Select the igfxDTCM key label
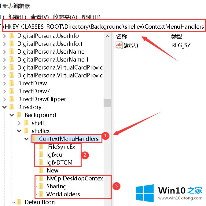 click(x=59, y=163)
